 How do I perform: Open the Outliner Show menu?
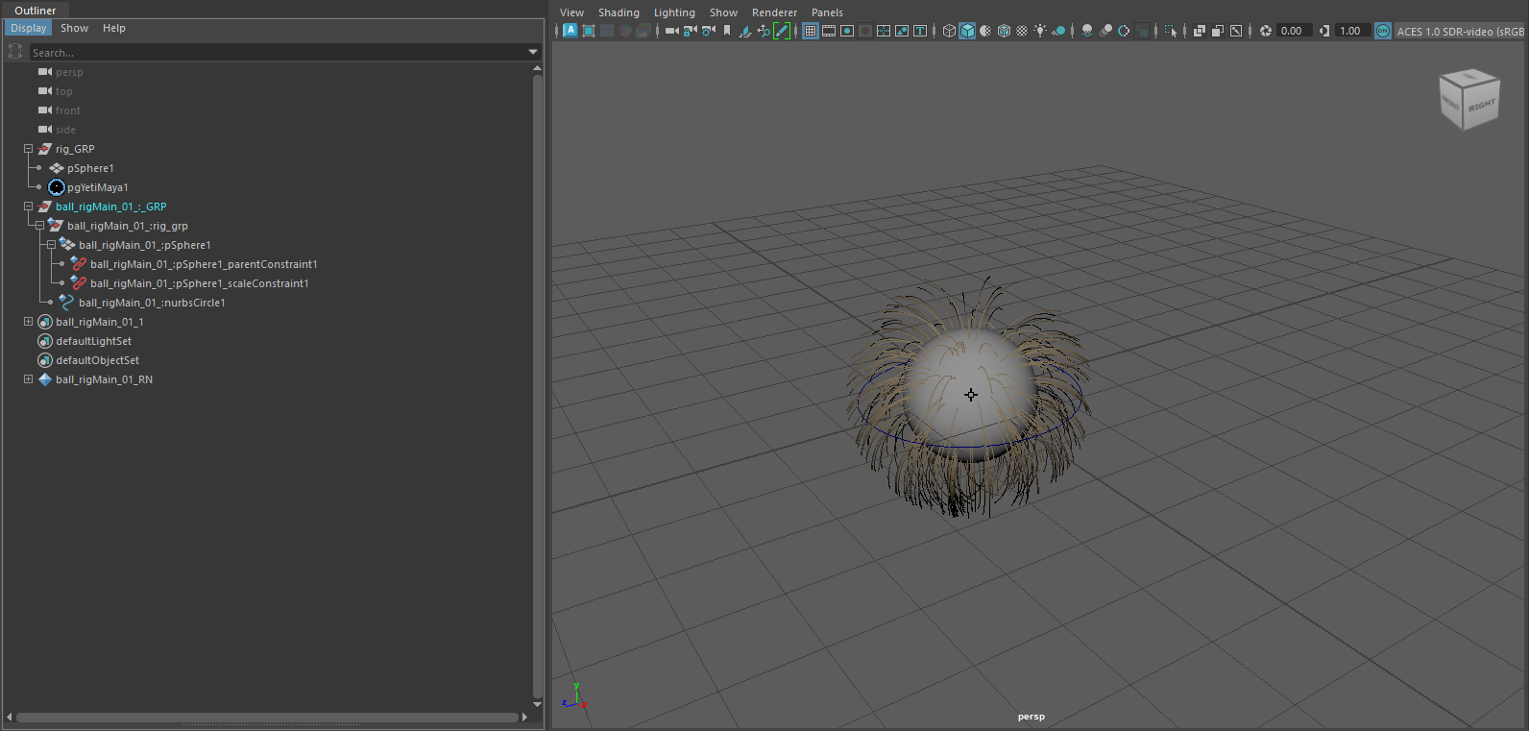click(74, 28)
